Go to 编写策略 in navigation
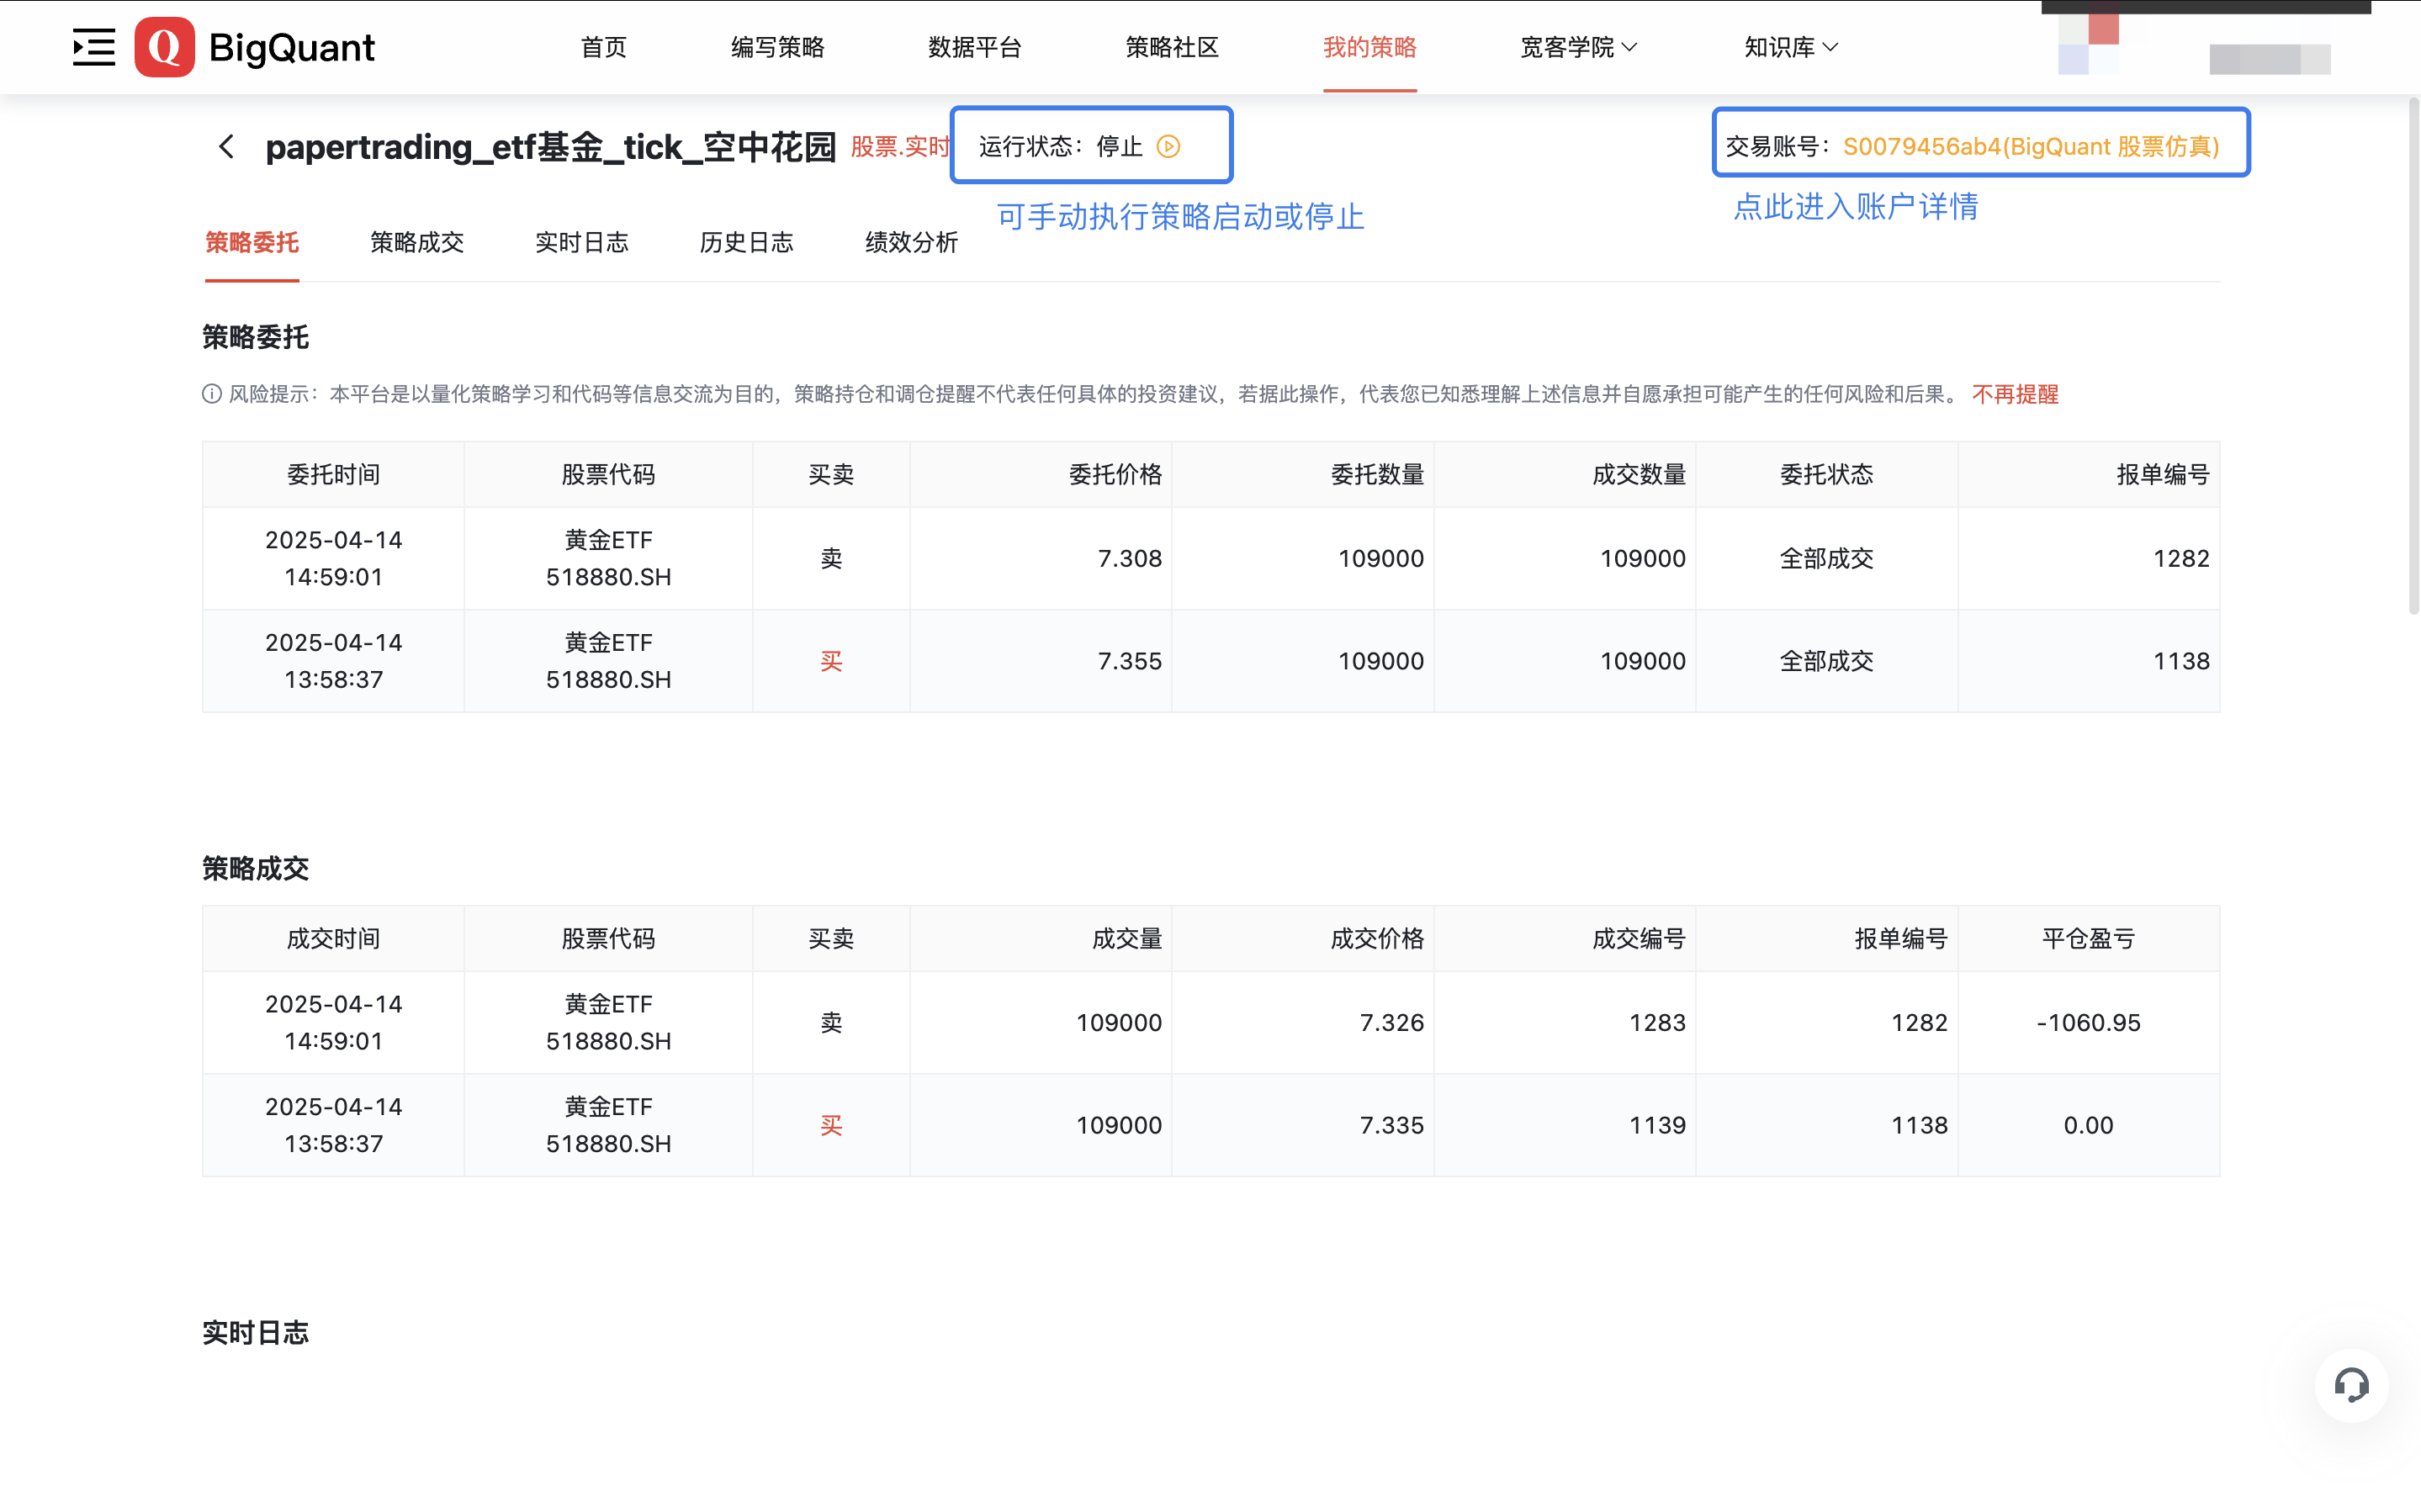This screenshot has width=2421, height=1512. 777,47
